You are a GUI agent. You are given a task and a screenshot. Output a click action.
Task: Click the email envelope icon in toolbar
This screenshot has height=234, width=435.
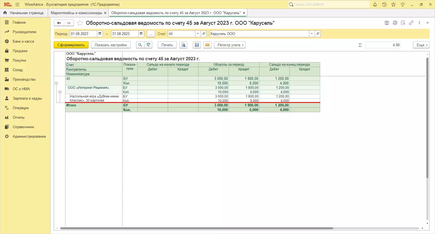coord(207,45)
